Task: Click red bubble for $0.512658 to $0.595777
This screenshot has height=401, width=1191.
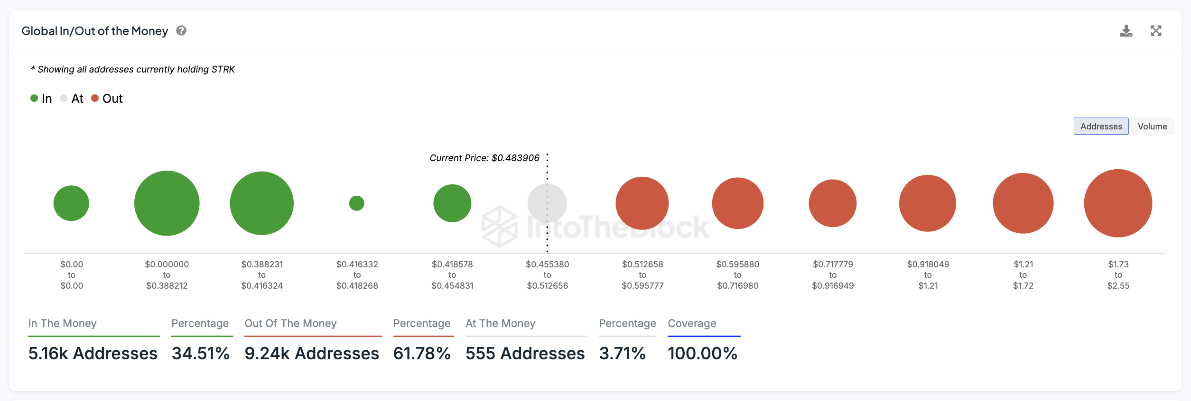Action: [x=642, y=203]
